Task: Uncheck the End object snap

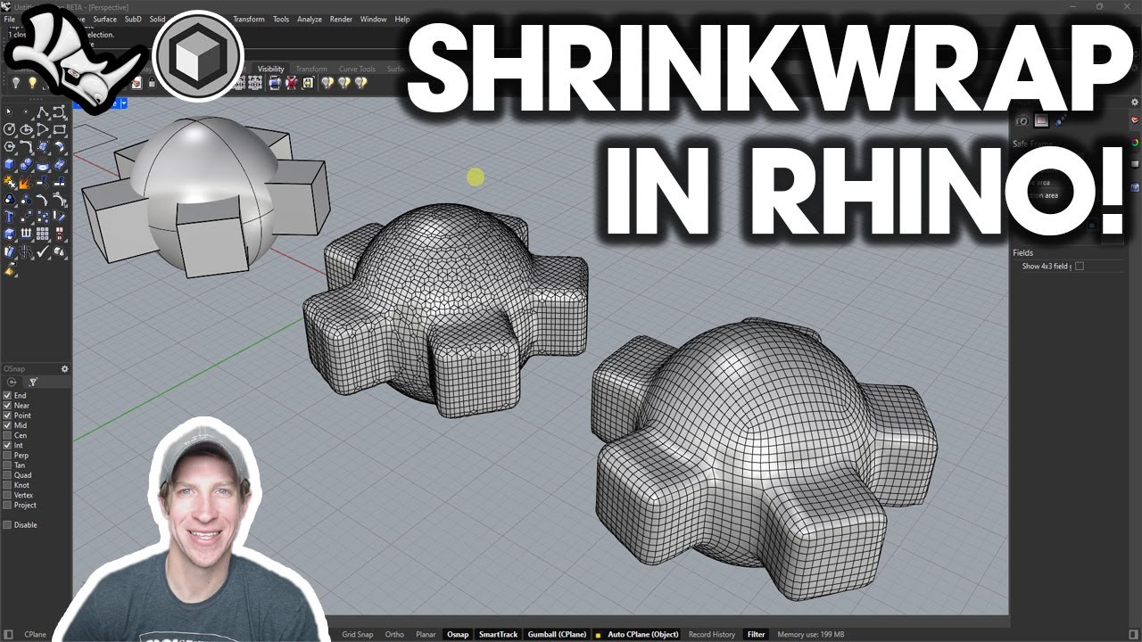Action: [x=7, y=395]
